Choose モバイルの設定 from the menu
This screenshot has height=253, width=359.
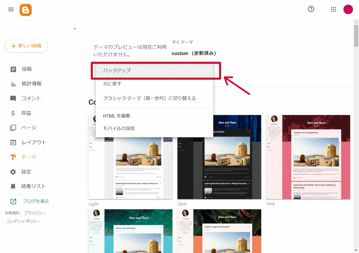[x=154, y=128]
